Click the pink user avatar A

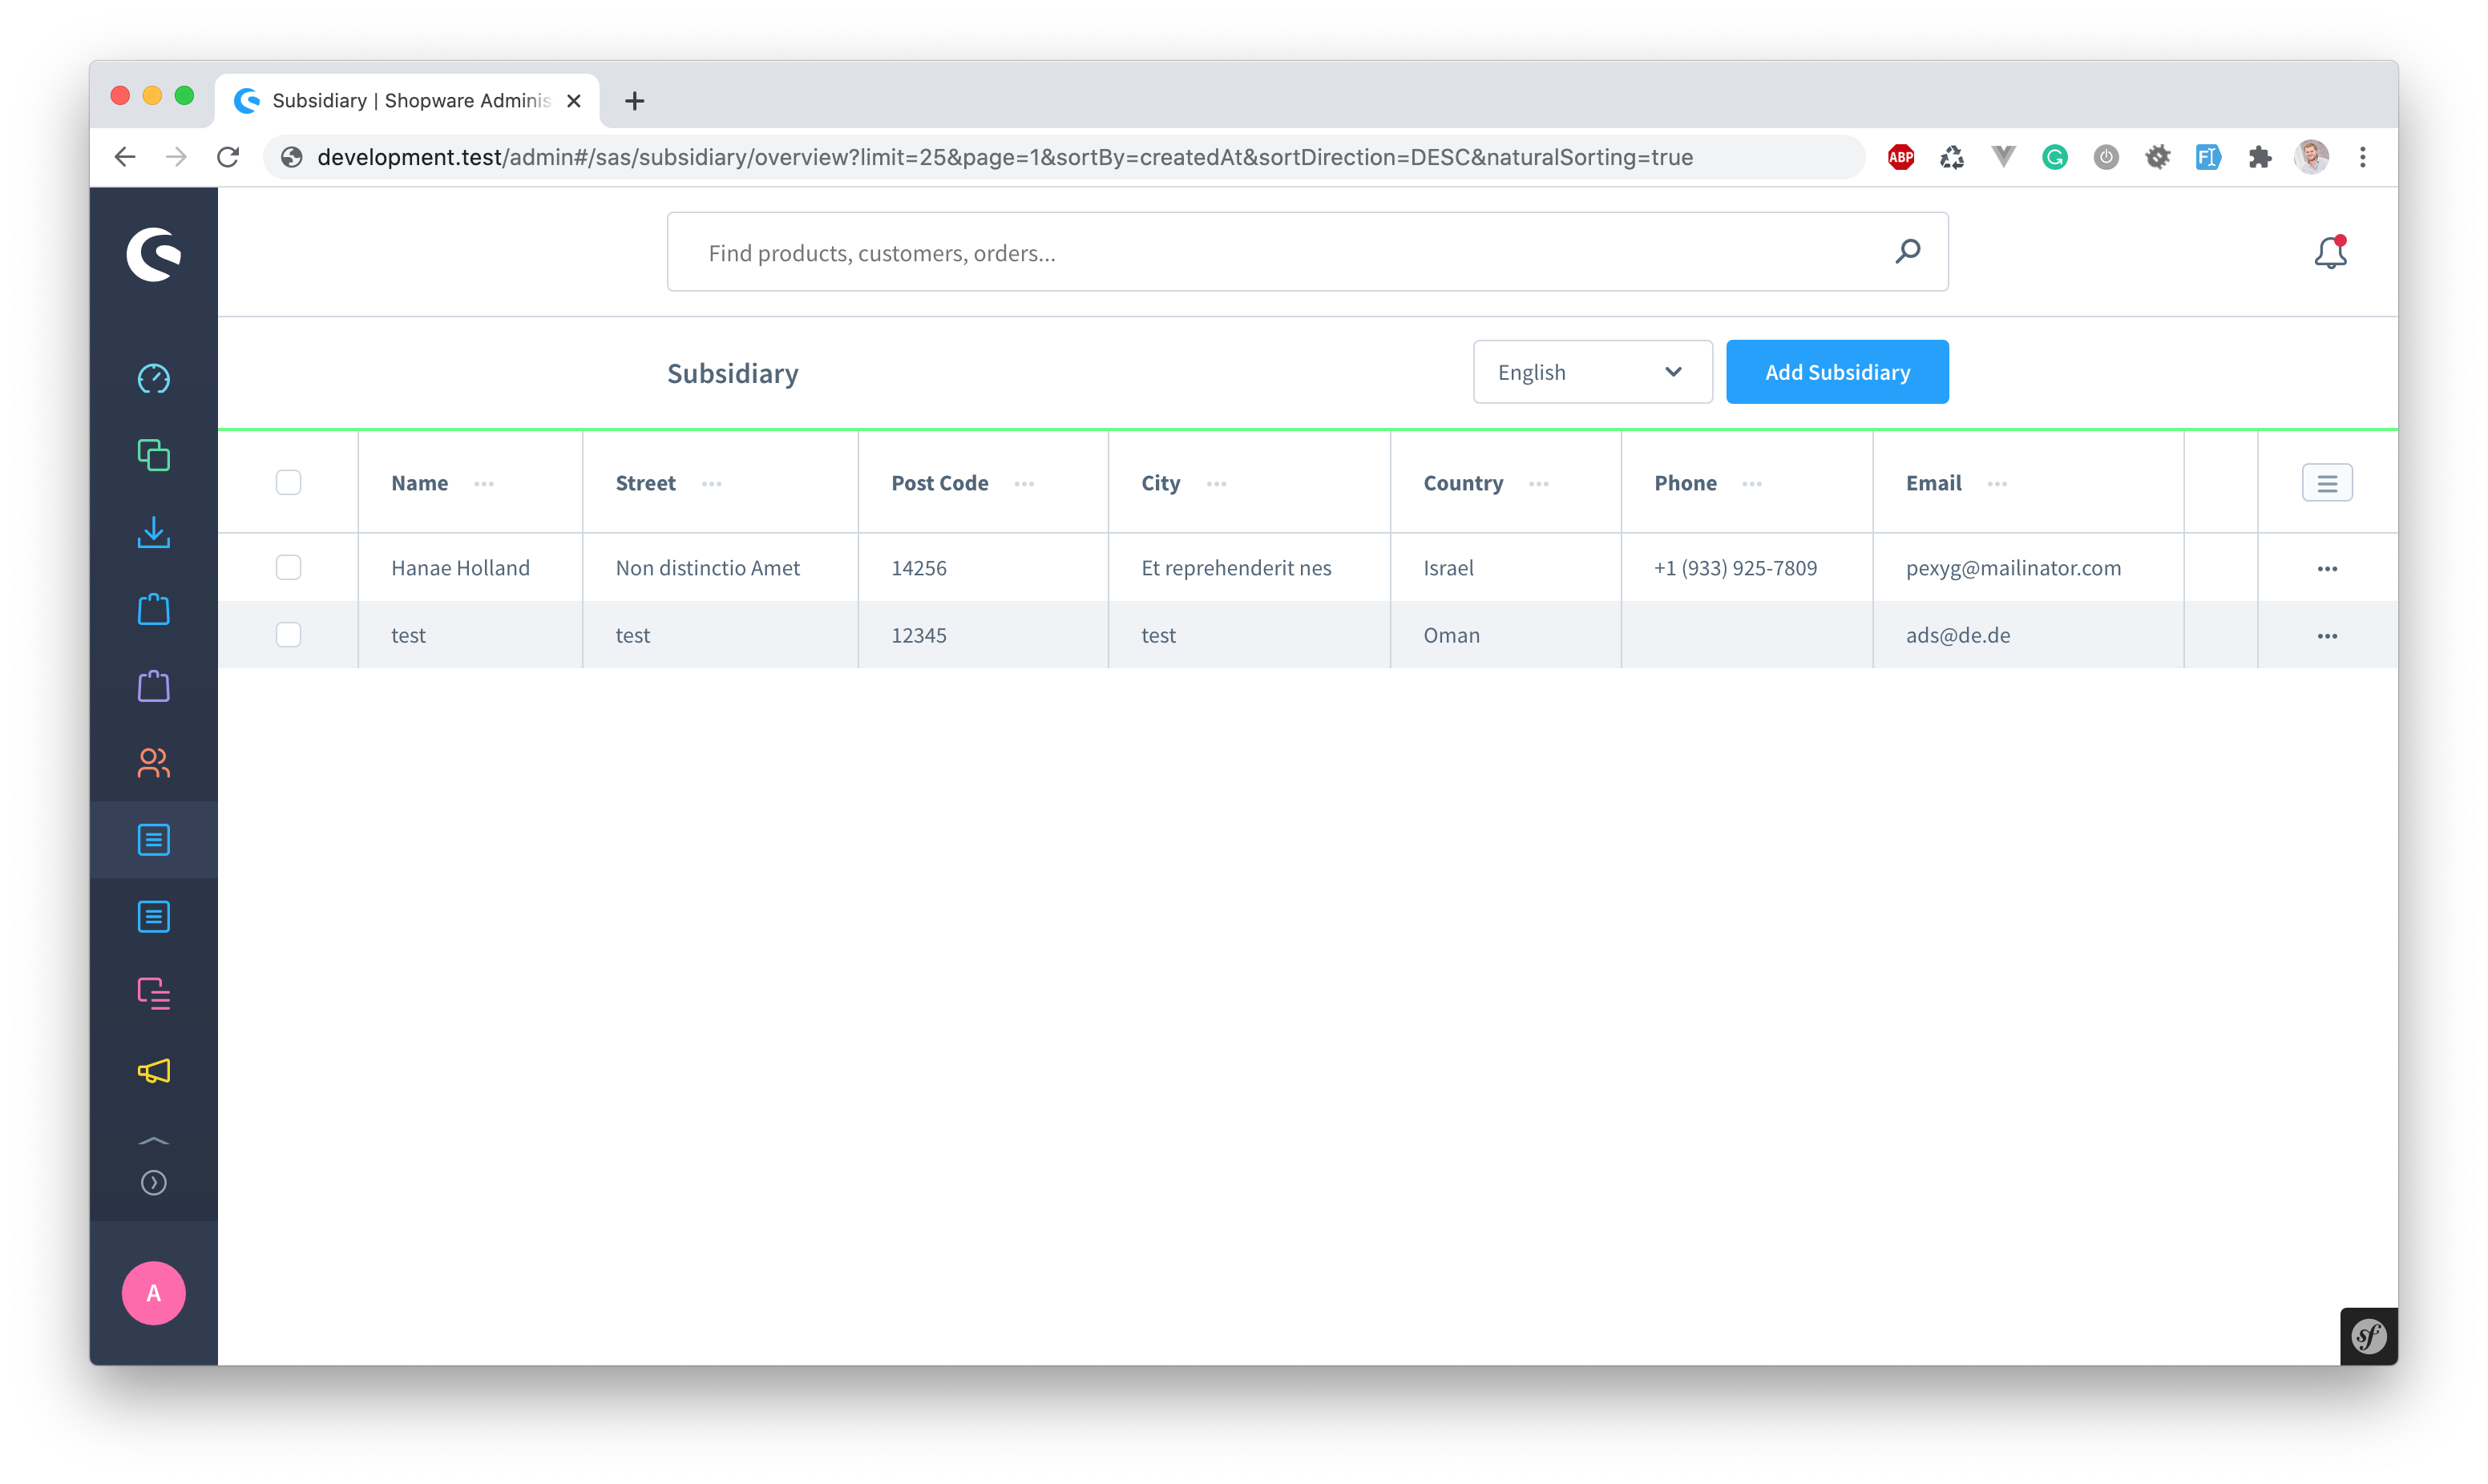153,1293
